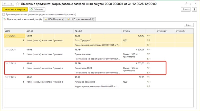Sort by the Дебет column header
Image resolution: width=200 pixels, height=111 pixels.
(x=49, y=31)
